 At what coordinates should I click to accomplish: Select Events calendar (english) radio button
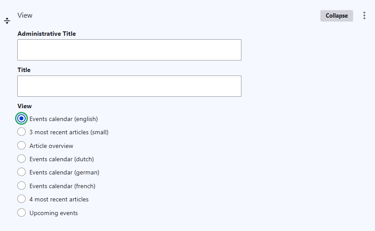click(x=21, y=118)
